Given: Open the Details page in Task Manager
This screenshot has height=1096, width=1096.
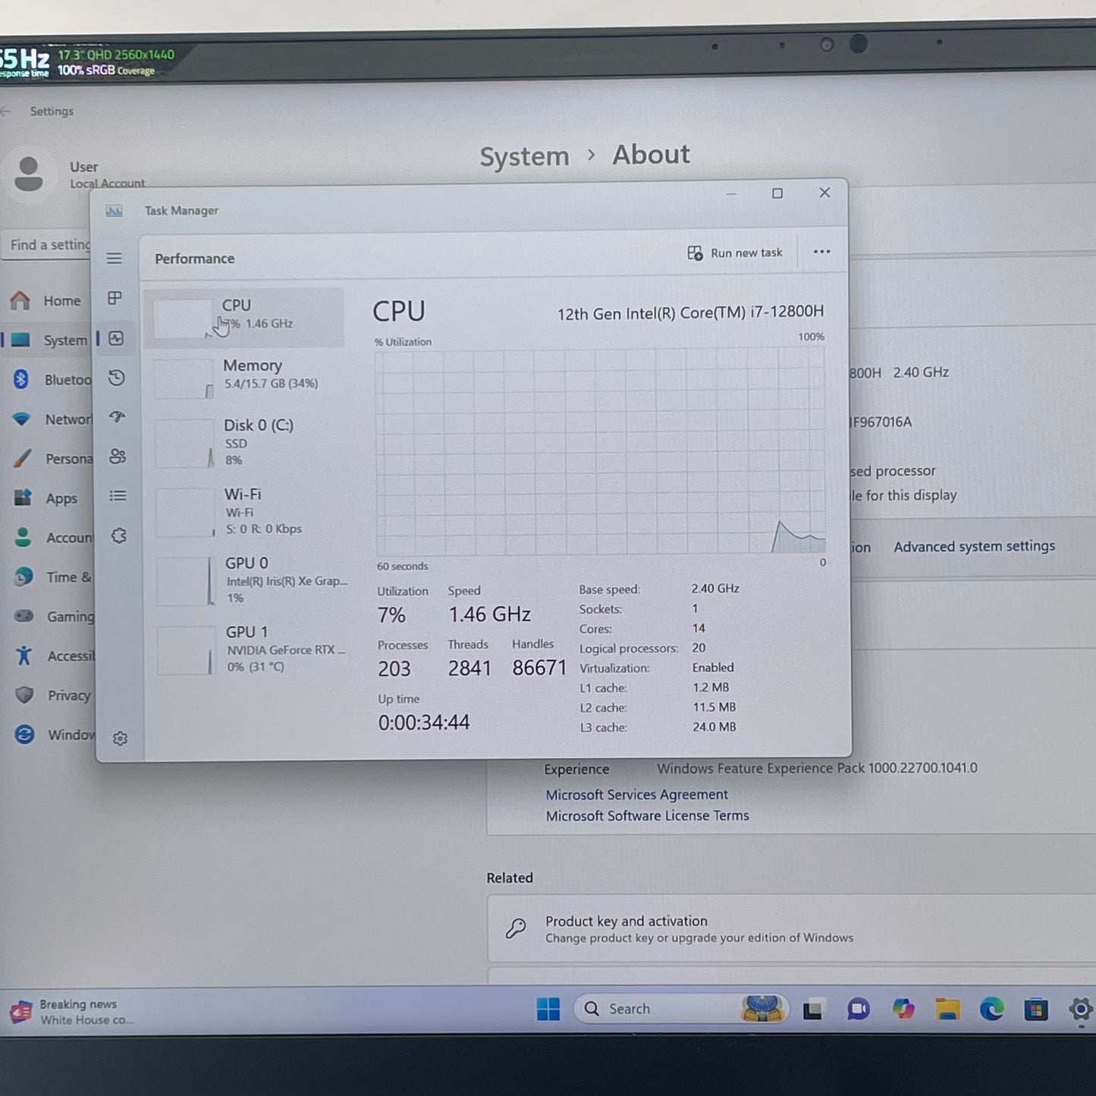Looking at the screenshot, I should tap(118, 496).
